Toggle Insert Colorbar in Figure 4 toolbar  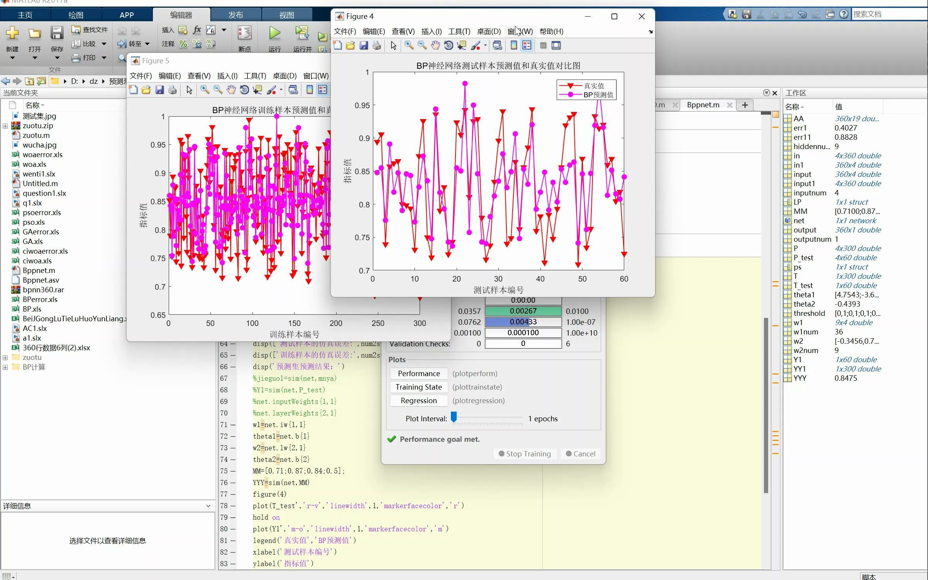pos(514,46)
